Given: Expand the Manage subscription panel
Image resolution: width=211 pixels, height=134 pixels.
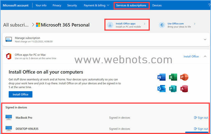Looking at the screenshot, I should [205, 40].
